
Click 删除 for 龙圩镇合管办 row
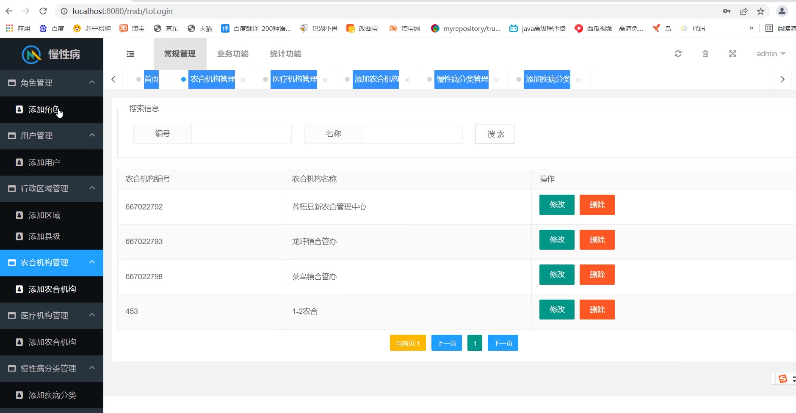point(597,240)
